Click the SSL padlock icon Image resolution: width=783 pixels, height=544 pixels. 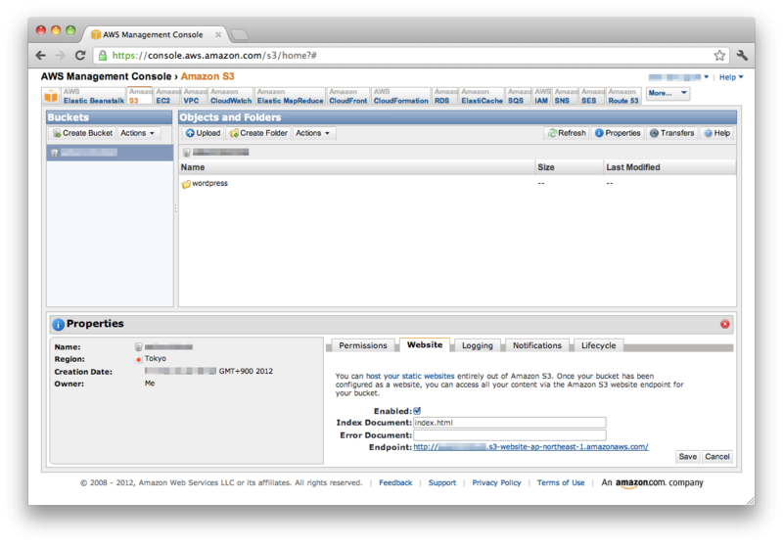coord(103,56)
